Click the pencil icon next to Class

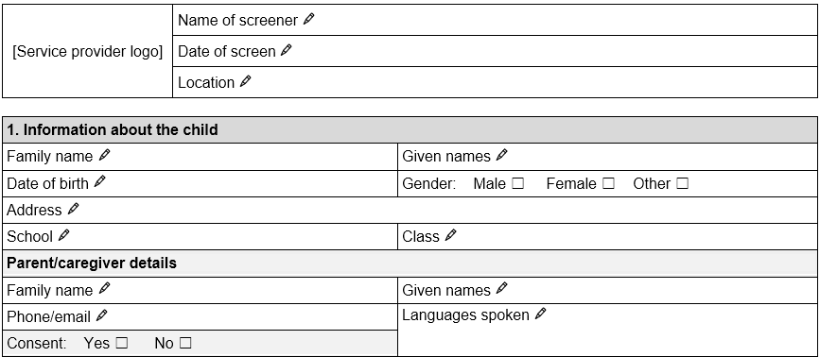pos(450,235)
